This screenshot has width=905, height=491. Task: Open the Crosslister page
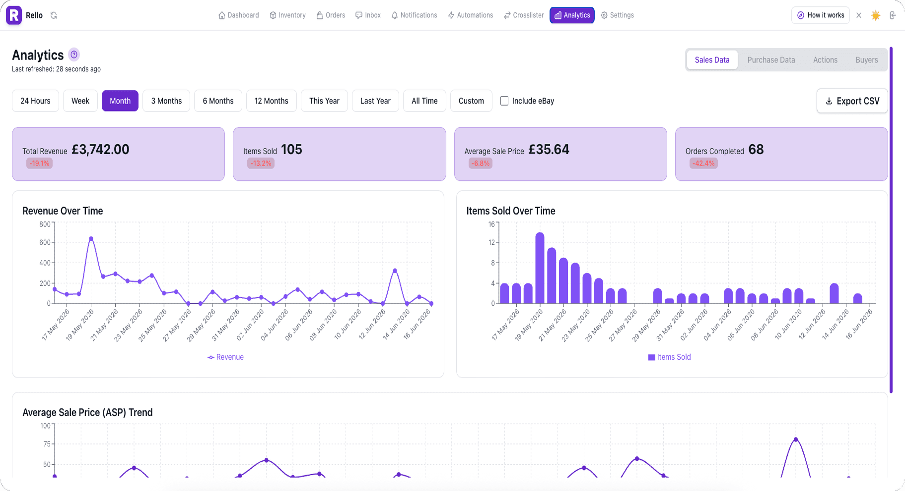click(524, 15)
